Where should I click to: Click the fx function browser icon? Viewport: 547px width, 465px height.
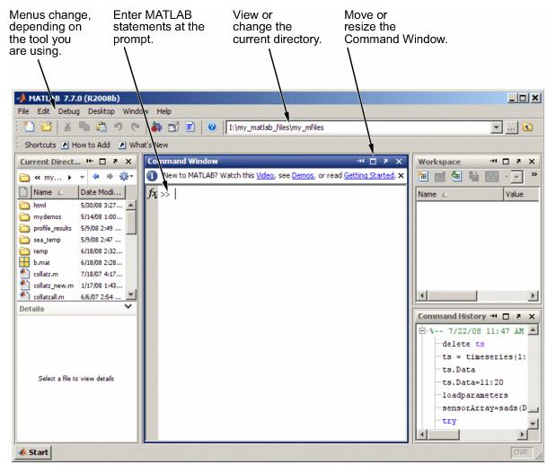(153, 193)
